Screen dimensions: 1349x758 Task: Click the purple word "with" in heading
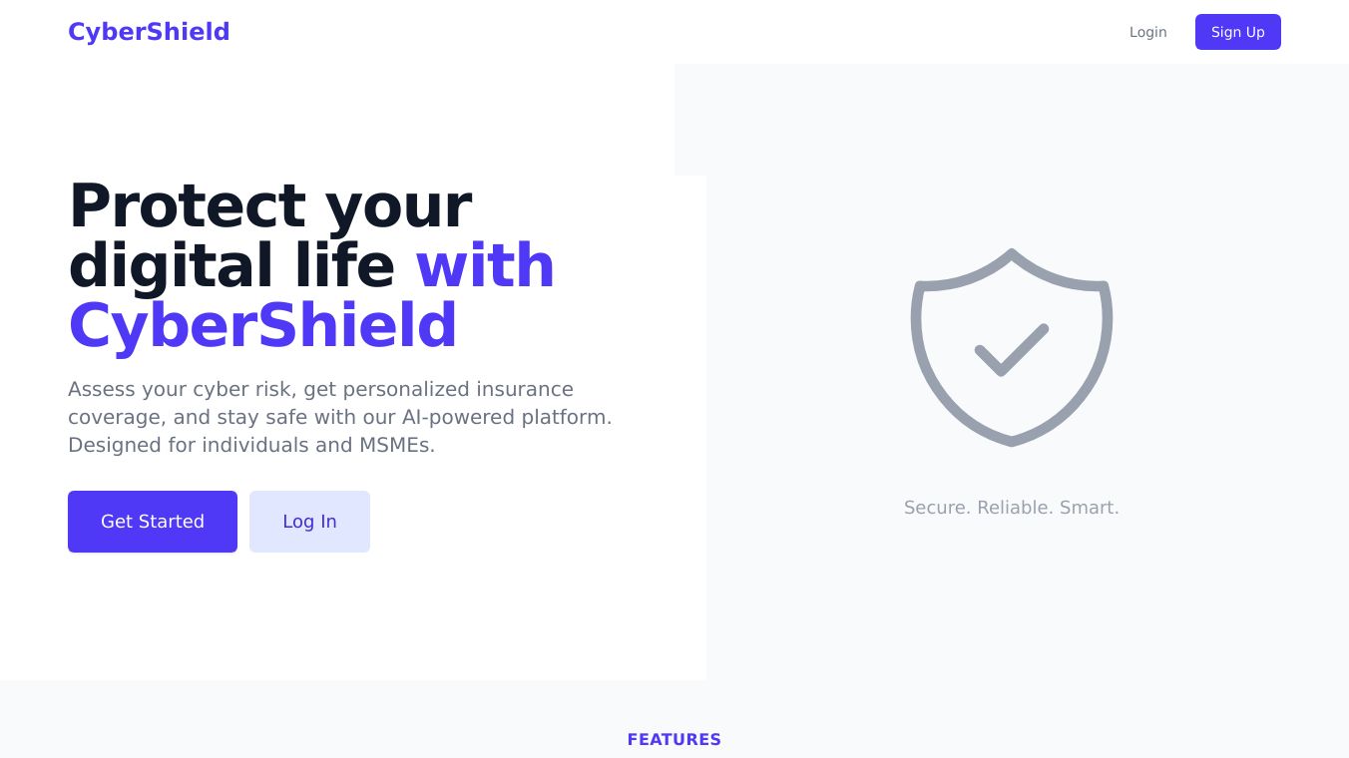pos(485,266)
